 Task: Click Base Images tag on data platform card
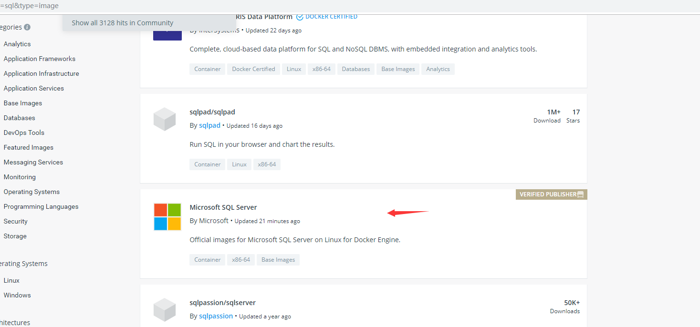(x=398, y=69)
